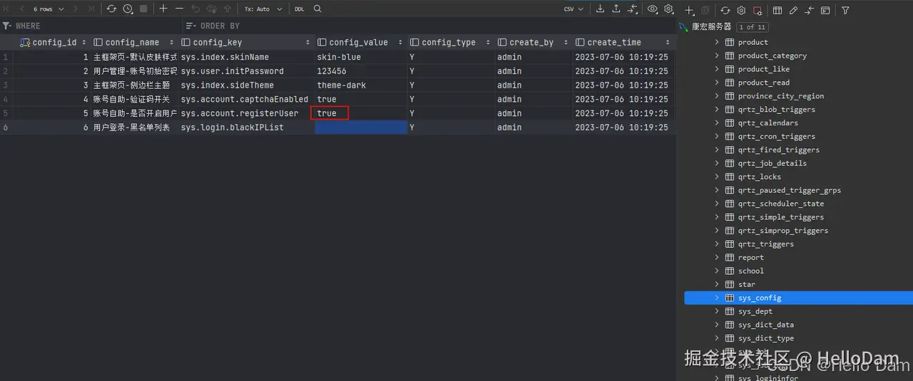Click the 康宏服务器 data source node
Viewport: 913px width, 381px height.
coord(711,27)
